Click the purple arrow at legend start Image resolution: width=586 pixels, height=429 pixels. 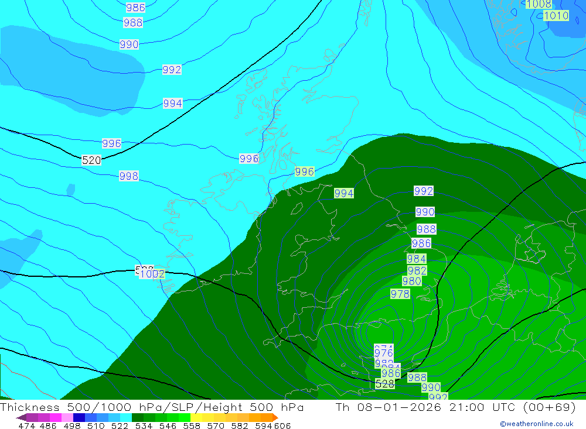click(21, 417)
